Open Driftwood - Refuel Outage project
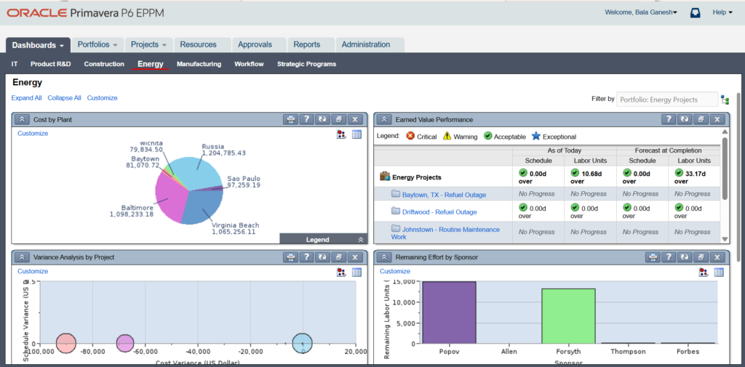Viewport: 745px width, 367px height. 439,212
